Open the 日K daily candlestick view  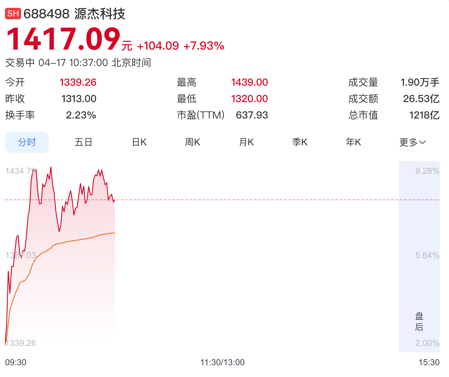point(139,142)
